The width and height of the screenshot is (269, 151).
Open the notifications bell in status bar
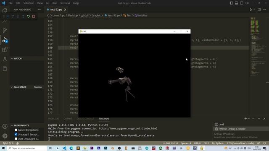click(264, 143)
